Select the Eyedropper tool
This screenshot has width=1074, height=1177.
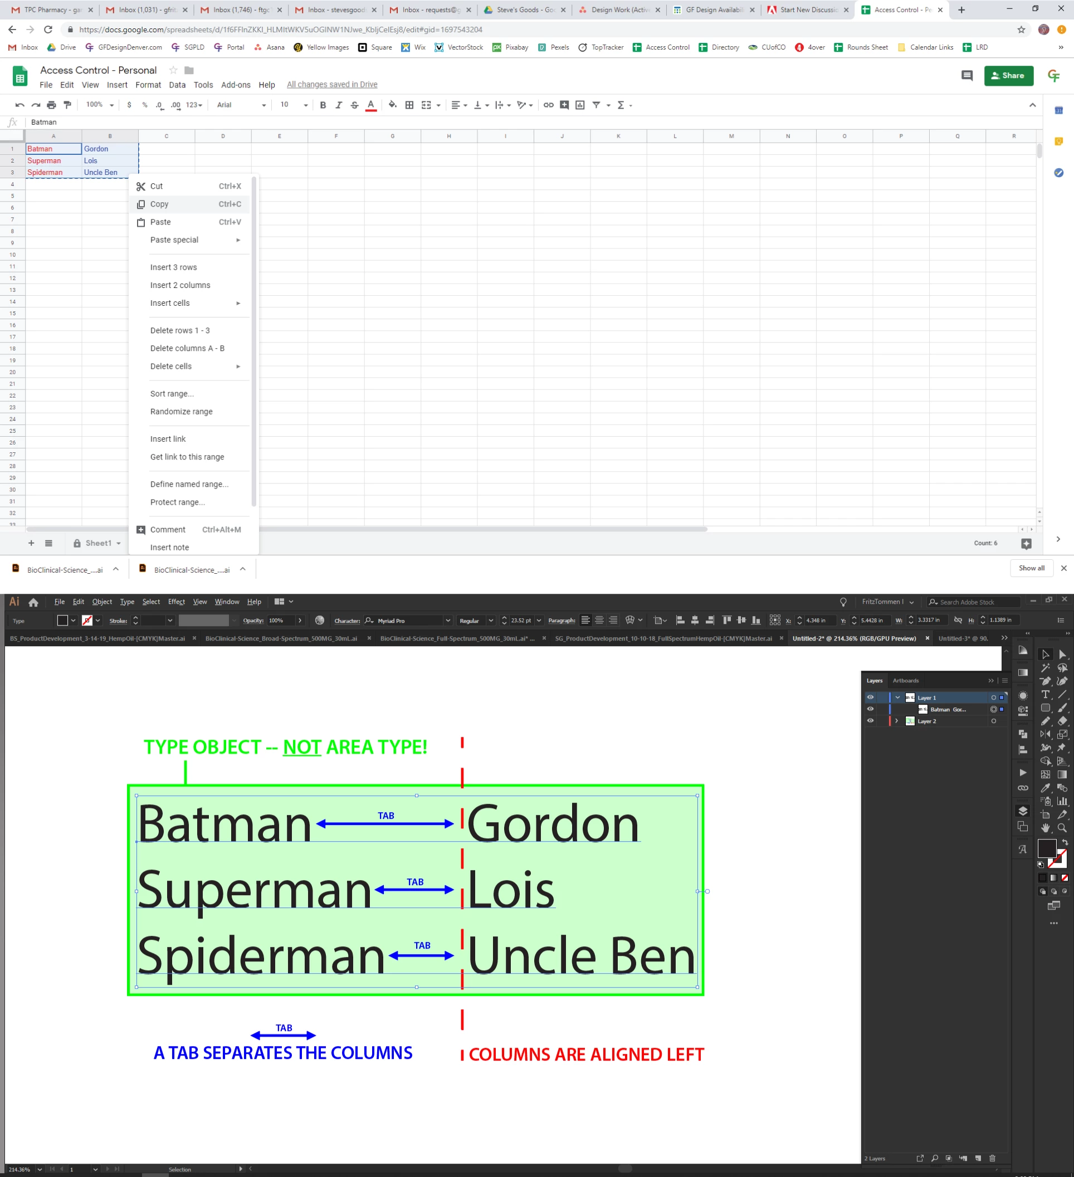coord(1046,788)
